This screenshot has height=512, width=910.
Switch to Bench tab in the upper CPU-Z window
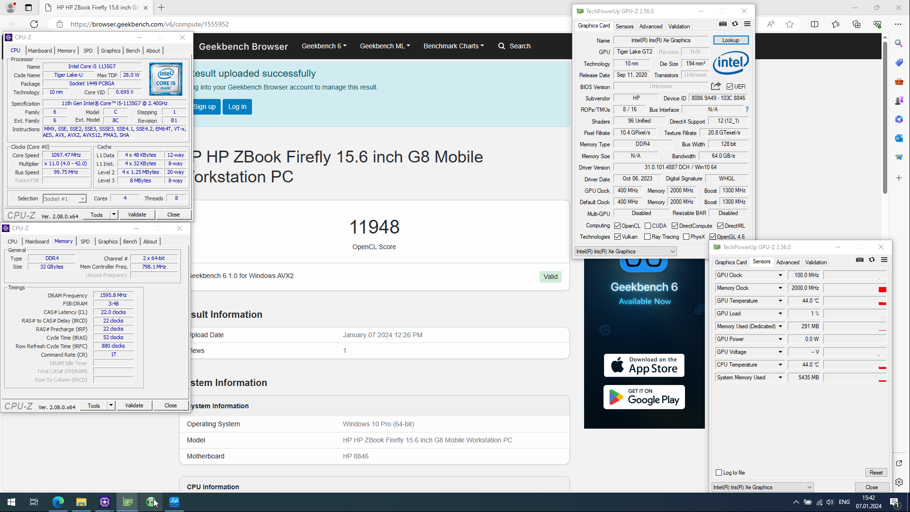click(133, 51)
